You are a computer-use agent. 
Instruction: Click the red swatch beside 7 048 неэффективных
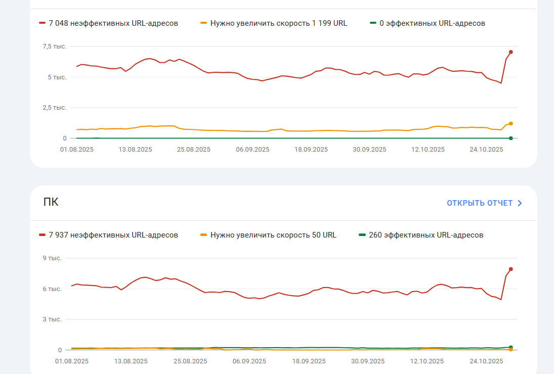(42, 23)
